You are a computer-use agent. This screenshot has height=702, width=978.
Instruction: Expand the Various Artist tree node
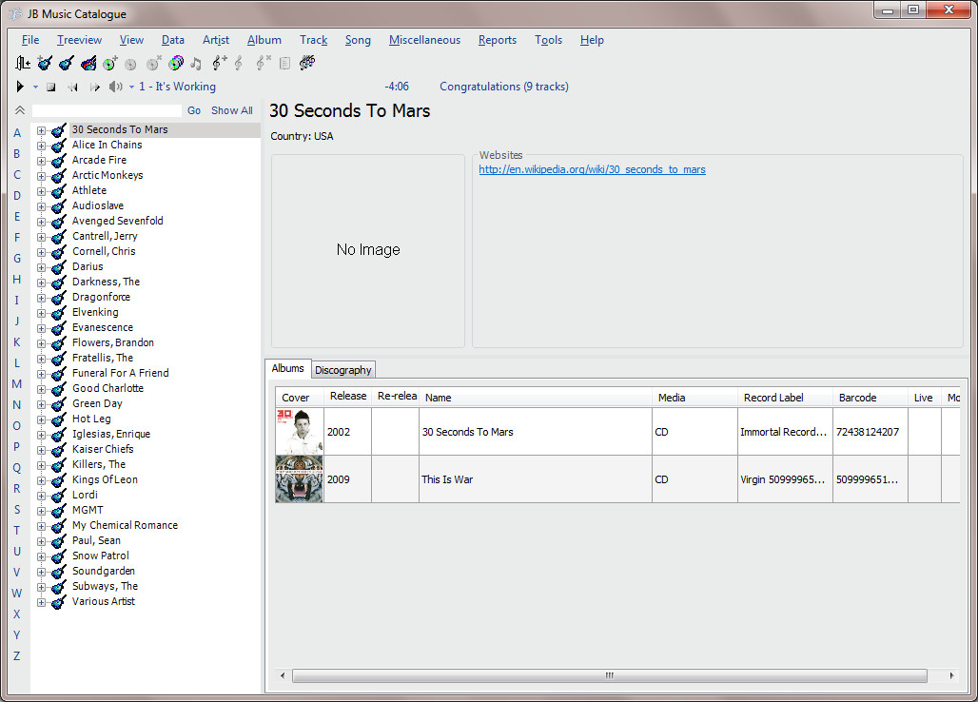point(41,602)
